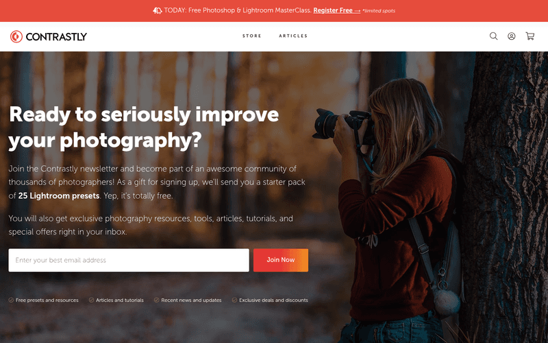Focus the email address input field
The width and height of the screenshot is (548, 343).
129,260
